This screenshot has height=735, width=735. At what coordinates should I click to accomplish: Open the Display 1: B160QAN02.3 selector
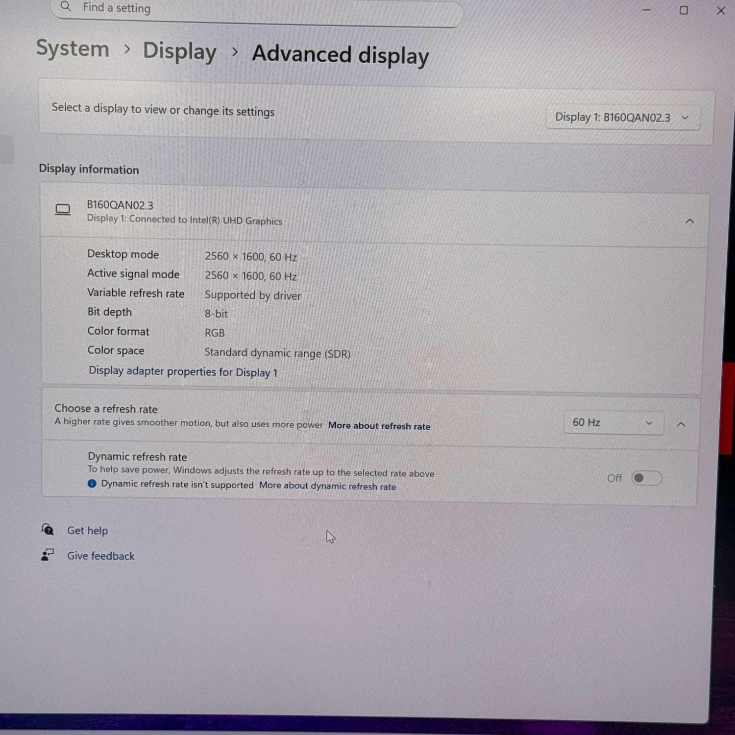[x=623, y=117]
